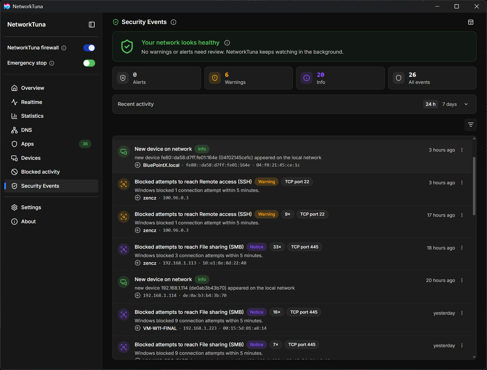
Task: Open the event filter options icon
Action: tap(471, 124)
